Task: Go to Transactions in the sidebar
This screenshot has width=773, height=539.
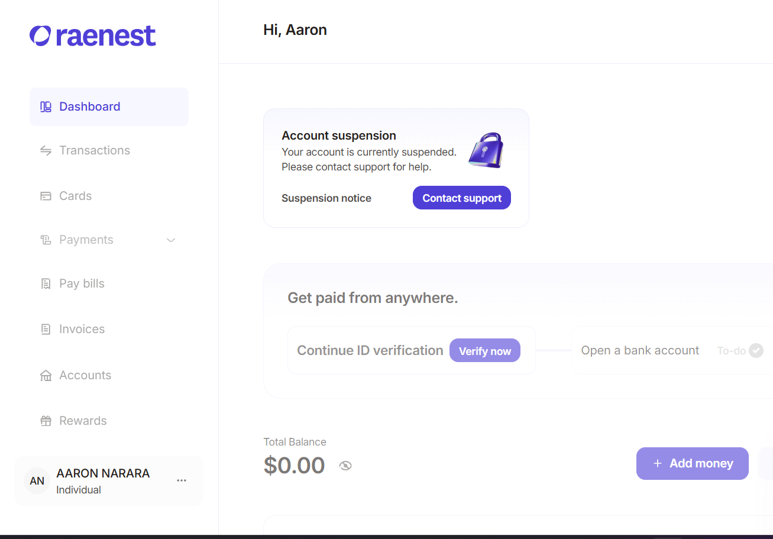Action: [x=109, y=151]
